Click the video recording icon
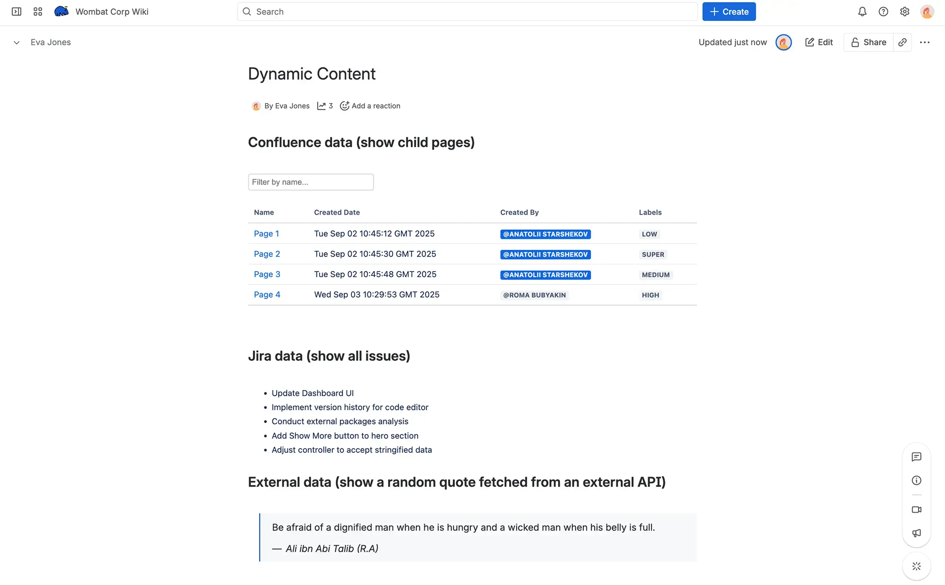This screenshot has width=945, height=585. coord(916,510)
